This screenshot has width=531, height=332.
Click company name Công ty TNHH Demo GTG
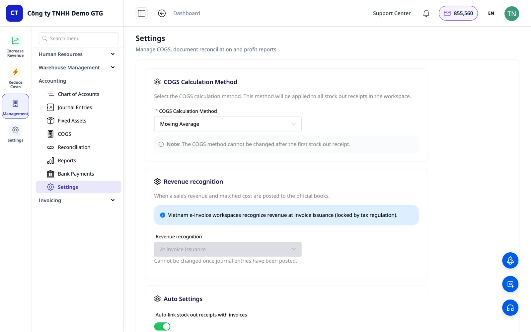pos(65,13)
